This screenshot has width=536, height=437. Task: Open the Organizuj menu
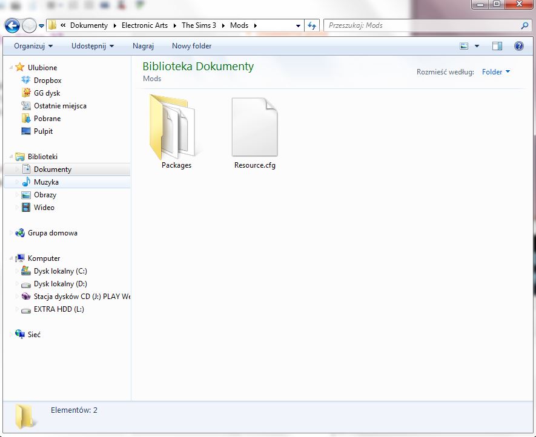33,46
